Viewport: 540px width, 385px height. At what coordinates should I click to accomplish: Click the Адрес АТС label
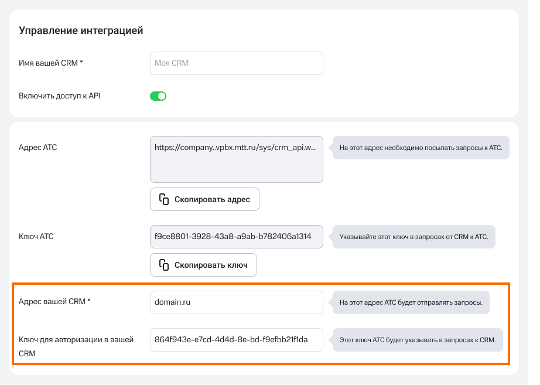click(x=38, y=148)
